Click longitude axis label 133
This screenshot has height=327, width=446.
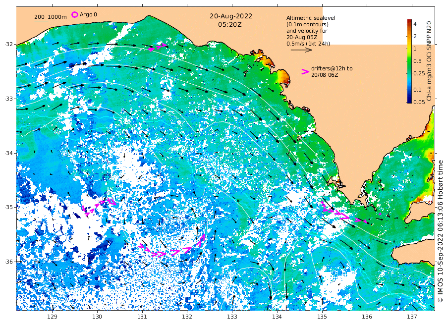[x=232, y=317]
